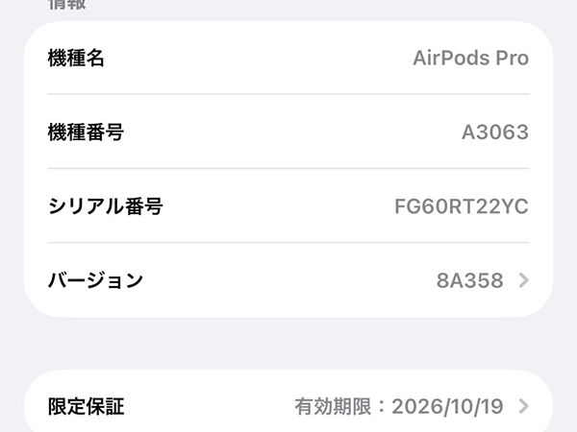Click the 2026/10/19 warranty date
The width and height of the screenshot is (577, 432).
pyautogui.click(x=448, y=406)
